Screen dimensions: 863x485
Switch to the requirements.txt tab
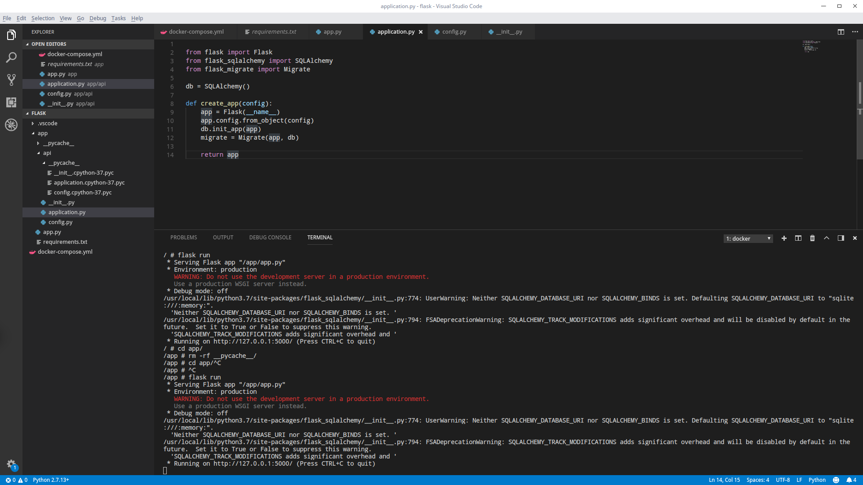(x=274, y=32)
